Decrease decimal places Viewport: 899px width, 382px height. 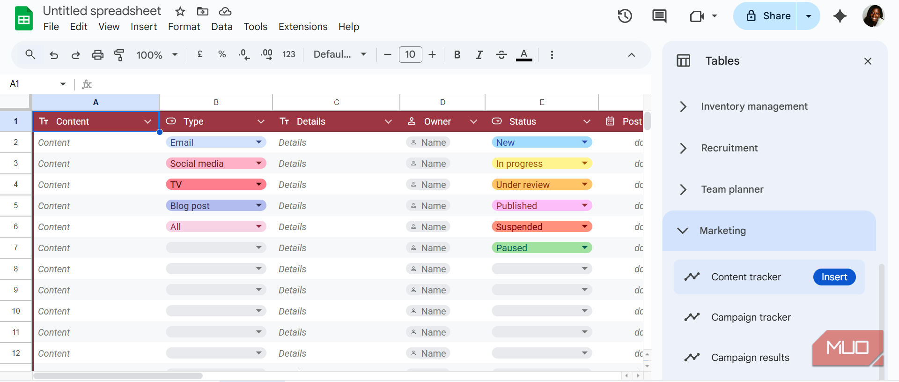pos(244,55)
